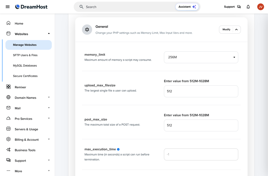Expand the sidebar Support submenu arrow

click(49, 160)
